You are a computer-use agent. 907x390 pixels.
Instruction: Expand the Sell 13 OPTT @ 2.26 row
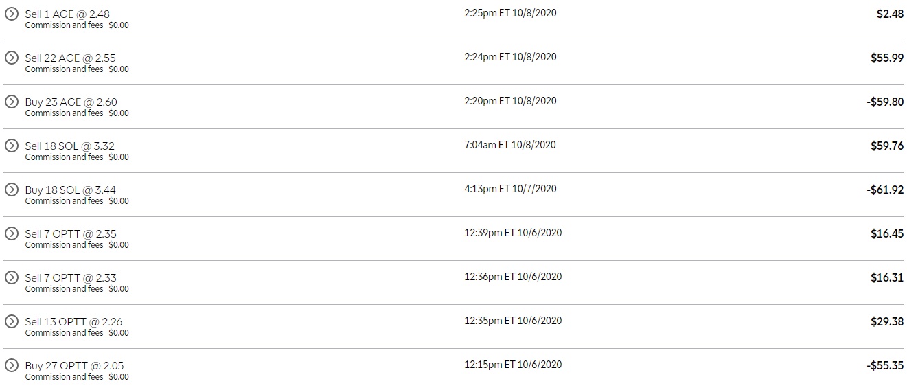click(x=11, y=321)
